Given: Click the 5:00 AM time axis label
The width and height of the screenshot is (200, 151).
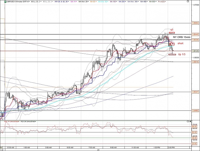Looking at the screenshot, I should (x=70, y=147).
